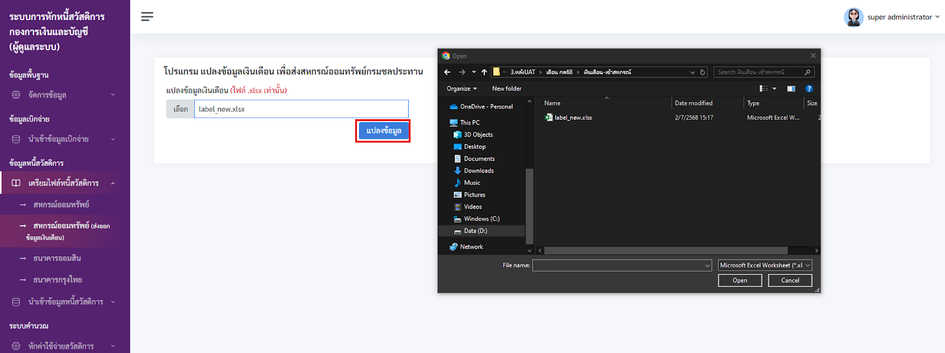Close the Open file dialog

[x=813, y=55]
